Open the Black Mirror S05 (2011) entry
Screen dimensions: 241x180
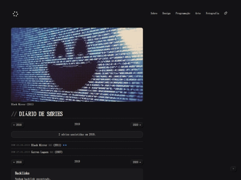coord(46,145)
